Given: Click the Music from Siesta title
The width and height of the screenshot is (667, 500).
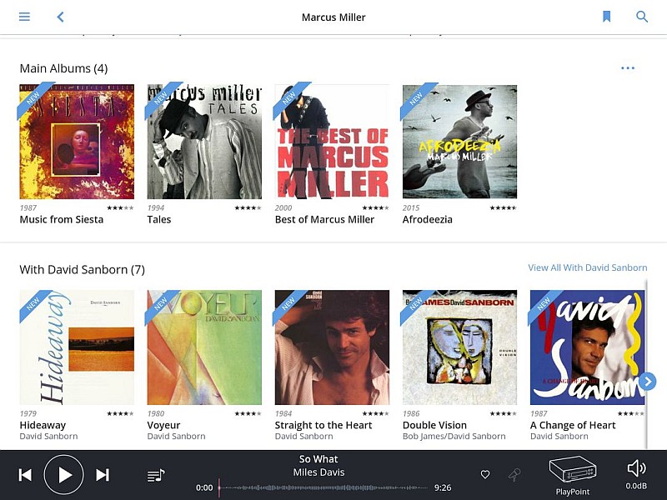Looking at the screenshot, I should coord(61,219).
